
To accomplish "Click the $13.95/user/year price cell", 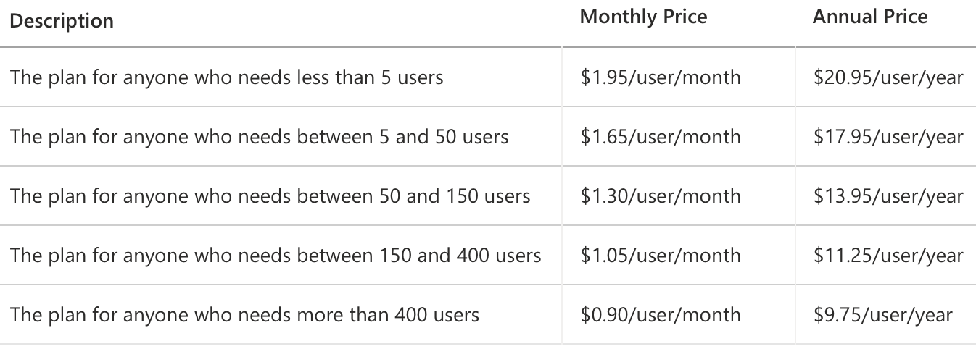I will click(x=888, y=195).
